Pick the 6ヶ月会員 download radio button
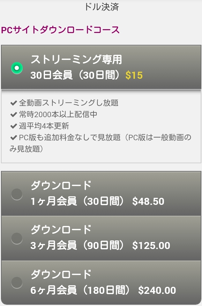This screenshot has width=202, height=306. 17,283
